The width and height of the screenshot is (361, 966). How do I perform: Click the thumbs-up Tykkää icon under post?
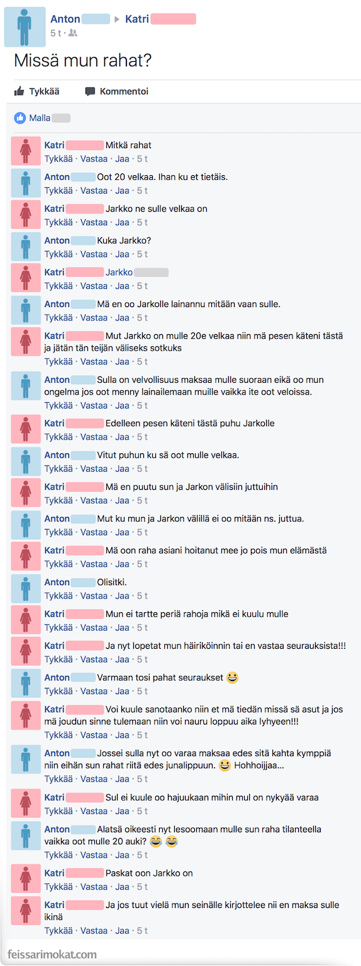pyautogui.click(x=19, y=91)
